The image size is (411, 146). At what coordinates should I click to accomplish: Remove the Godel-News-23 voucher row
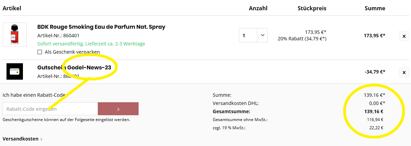[x=404, y=72]
